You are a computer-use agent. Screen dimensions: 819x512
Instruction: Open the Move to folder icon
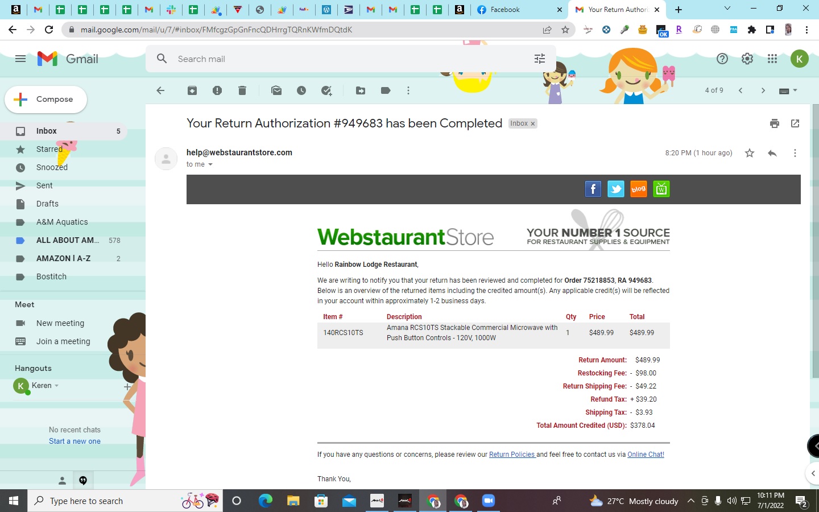tap(361, 90)
